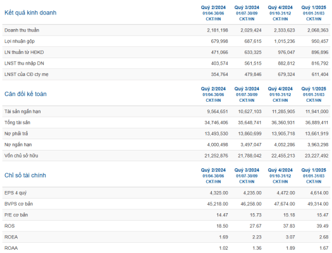Select Quý 4/2024 header in Chỉ số tài chính
The height and width of the screenshot is (253, 332).
click(280, 170)
